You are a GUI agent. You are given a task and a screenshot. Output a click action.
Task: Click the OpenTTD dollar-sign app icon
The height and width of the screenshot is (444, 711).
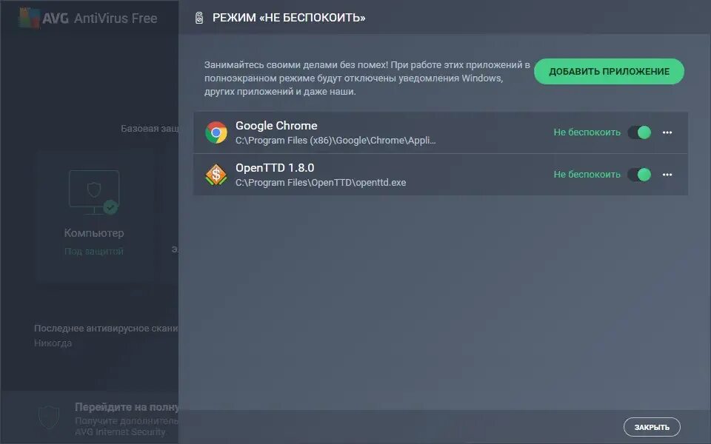pos(216,175)
